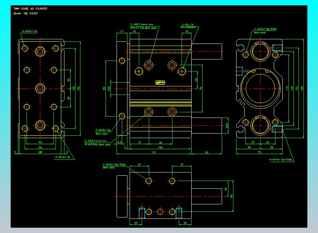Select the 39 horizontal dimension

(x=249, y=147)
